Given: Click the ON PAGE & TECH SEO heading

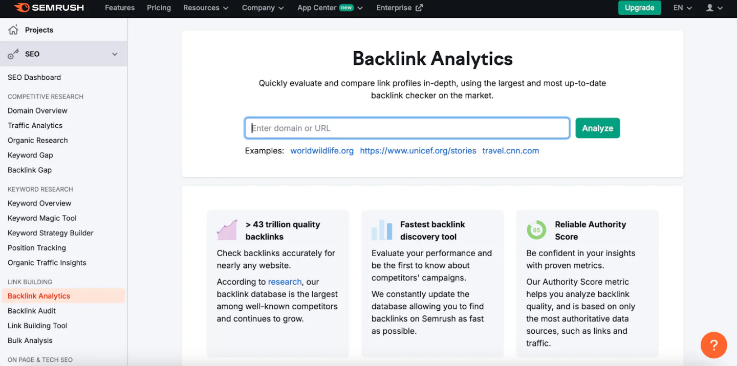Looking at the screenshot, I should click(40, 360).
